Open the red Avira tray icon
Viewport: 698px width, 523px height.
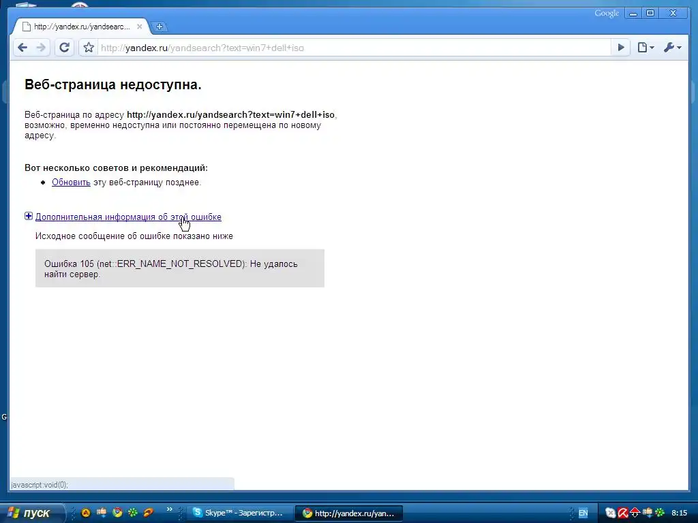pyautogui.click(x=623, y=513)
